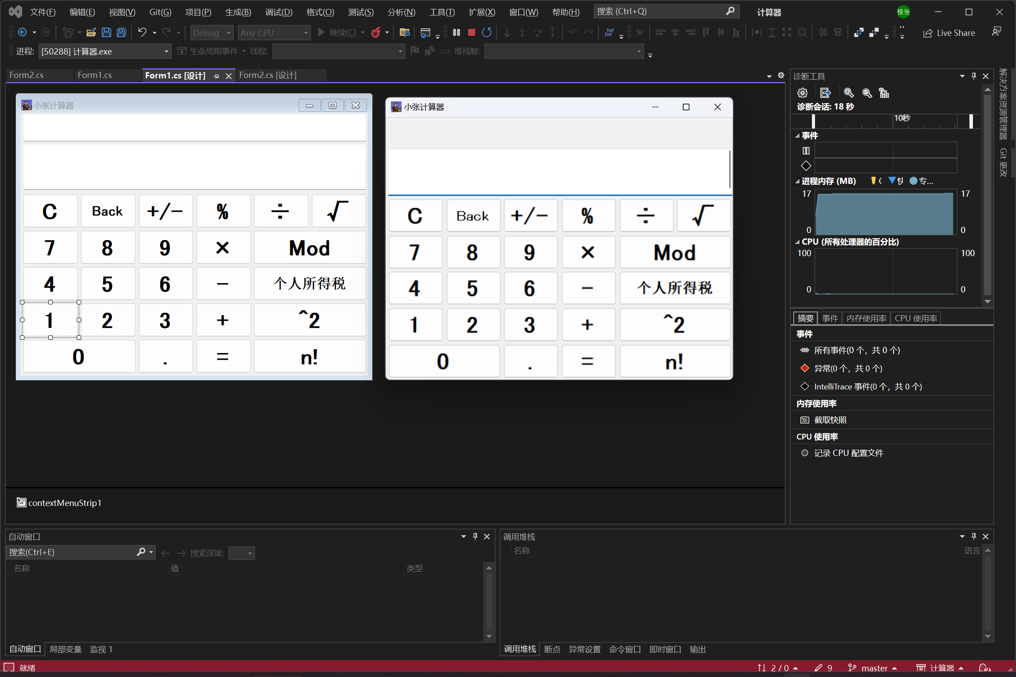Open the 调试(D) menu

tap(279, 12)
